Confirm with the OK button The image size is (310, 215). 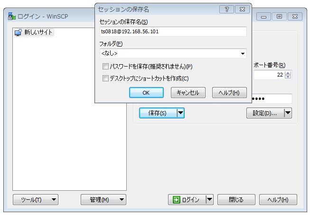146,93
